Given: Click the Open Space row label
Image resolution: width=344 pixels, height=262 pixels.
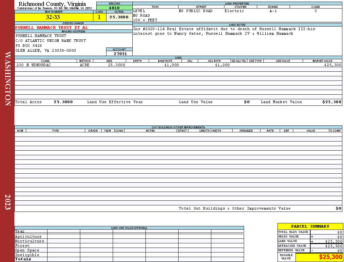Looking at the screenshot, I should tap(27, 251).
